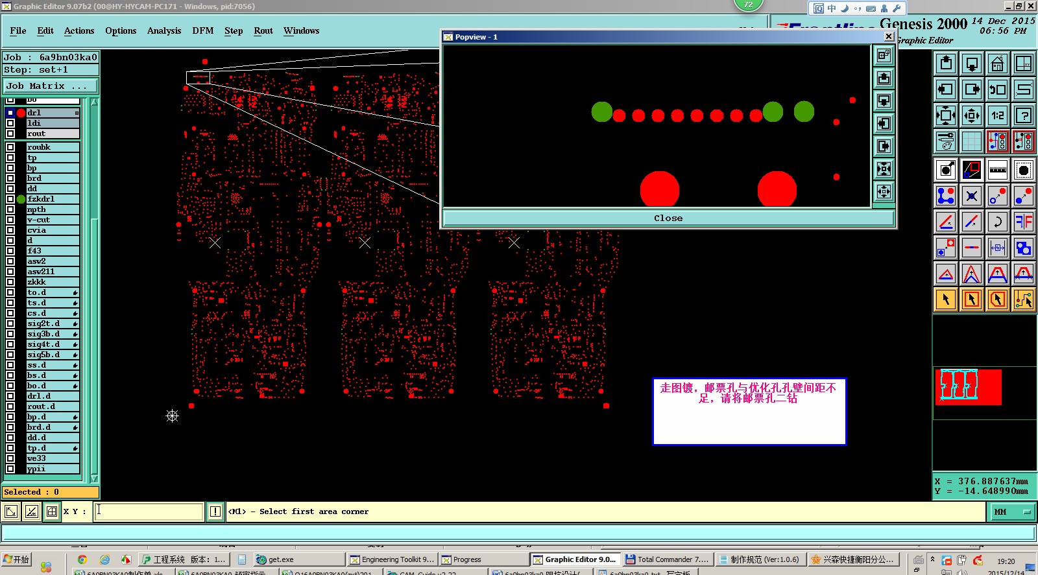The height and width of the screenshot is (575, 1038).
Task: Click the dimension measurement icon
Action: click(998, 248)
